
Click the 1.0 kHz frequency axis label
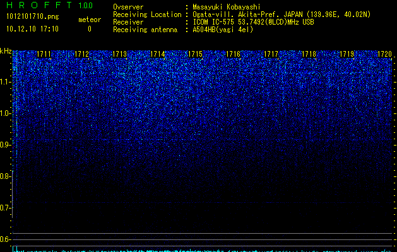click(x=6, y=113)
